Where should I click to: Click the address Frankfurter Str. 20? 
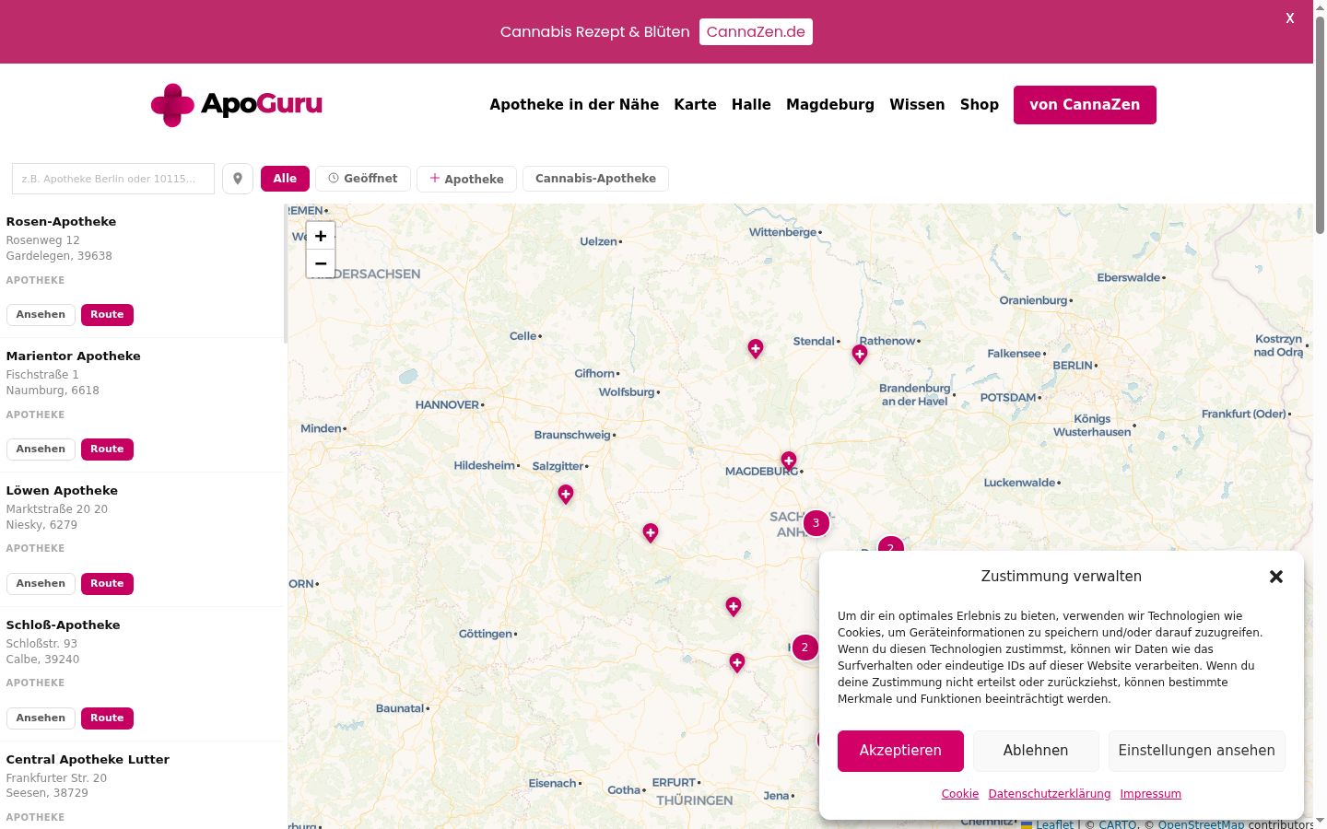[56, 778]
